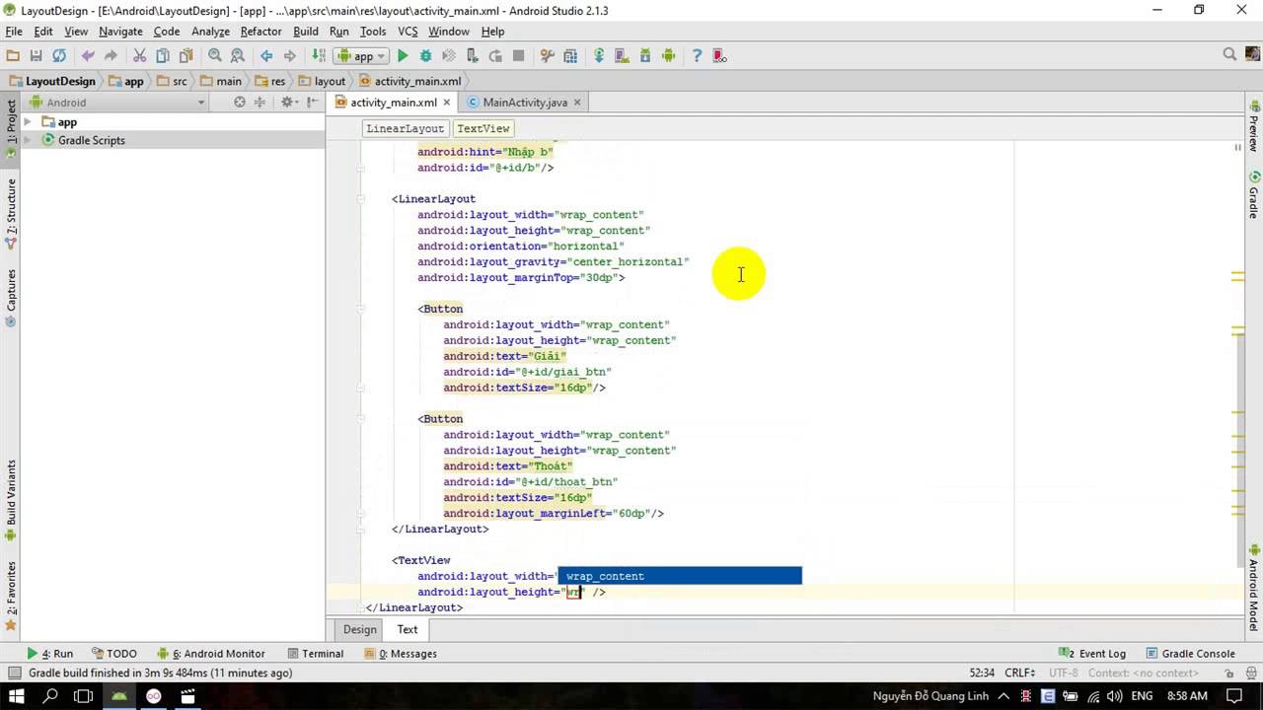Open the Build menu
Image resolution: width=1263 pixels, height=710 pixels.
point(306,32)
